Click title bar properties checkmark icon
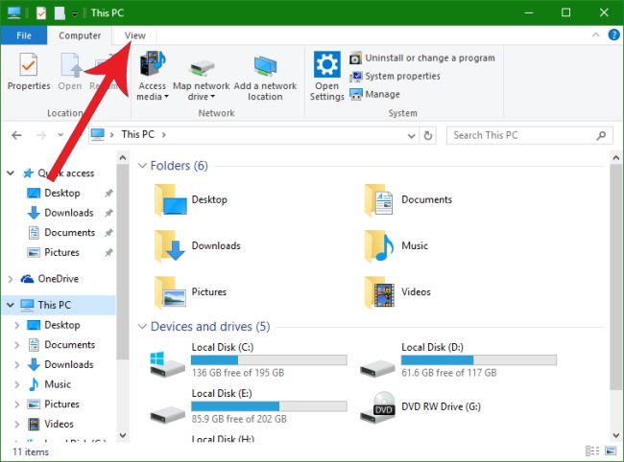 (x=41, y=13)
